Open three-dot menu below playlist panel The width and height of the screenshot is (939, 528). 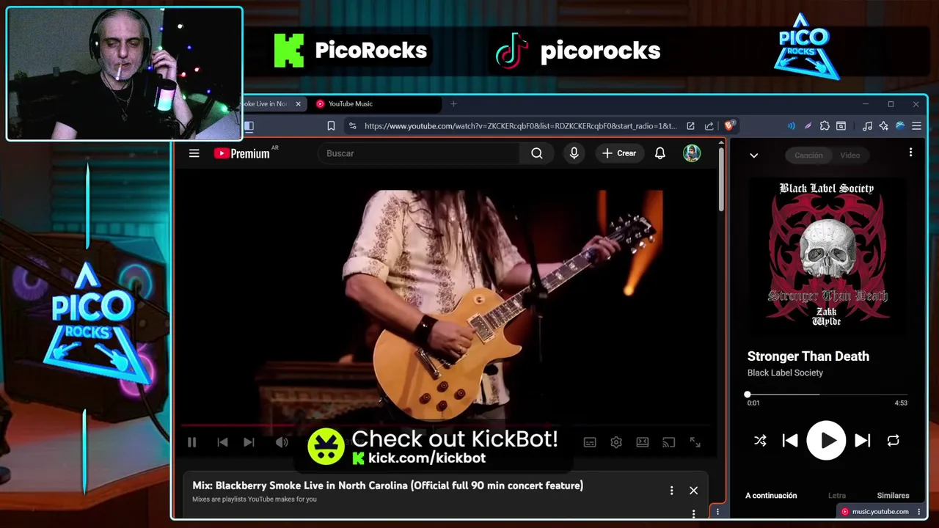click(693, 514)
